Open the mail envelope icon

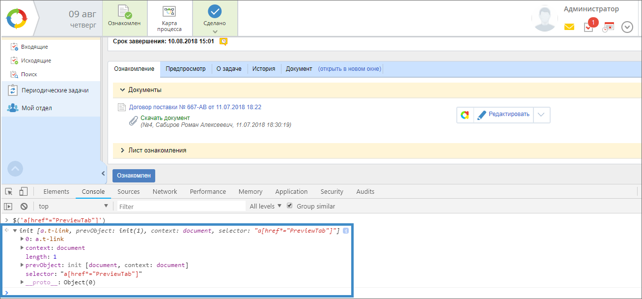[569, 27]
